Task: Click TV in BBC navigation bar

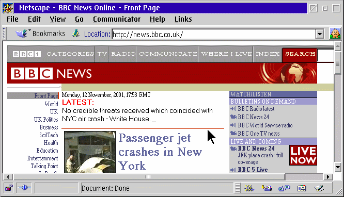Action: click(x=102, y=54)
